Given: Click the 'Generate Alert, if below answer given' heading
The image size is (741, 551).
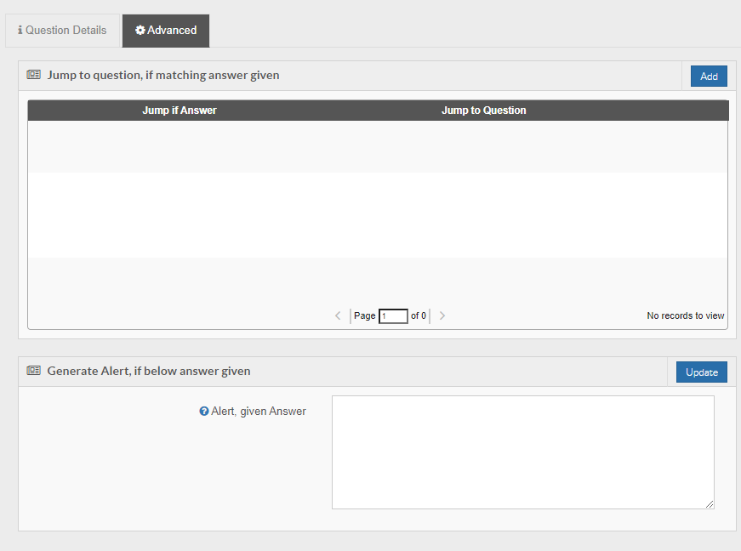Looking at the screenshot, I should coord(149,371).
